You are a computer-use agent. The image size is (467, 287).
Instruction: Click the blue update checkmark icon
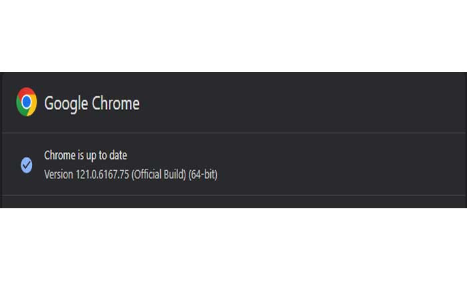pos(27,165)
